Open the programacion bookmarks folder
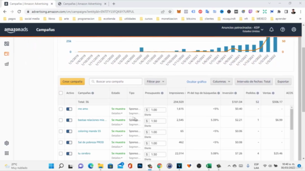The image size is (305, 171). click(84, 19)
